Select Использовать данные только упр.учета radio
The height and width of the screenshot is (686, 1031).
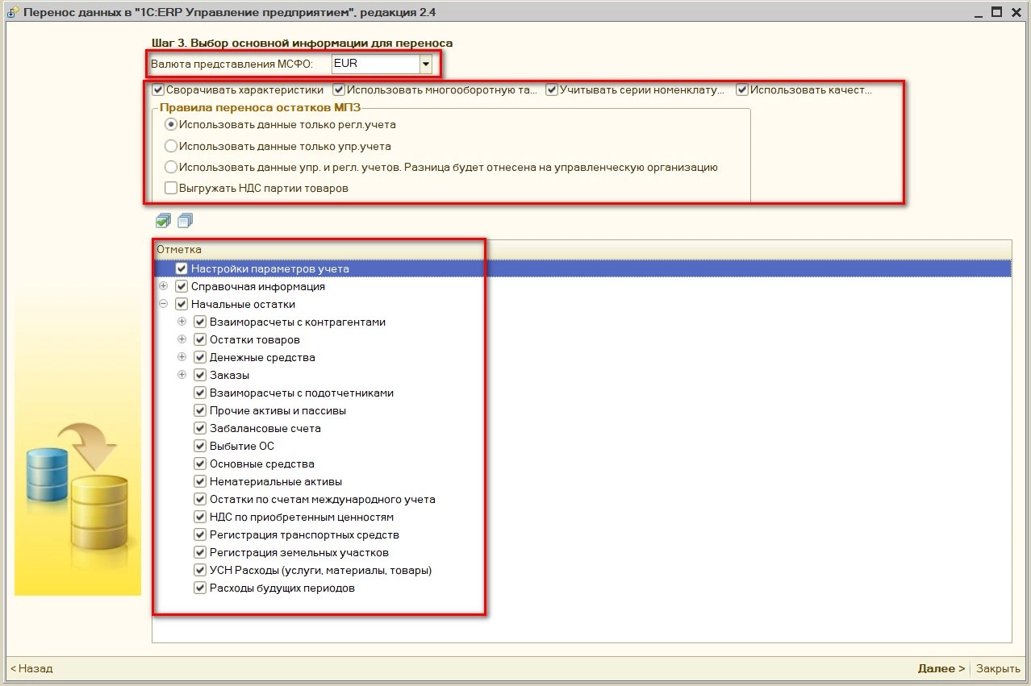tap(170, 147)
